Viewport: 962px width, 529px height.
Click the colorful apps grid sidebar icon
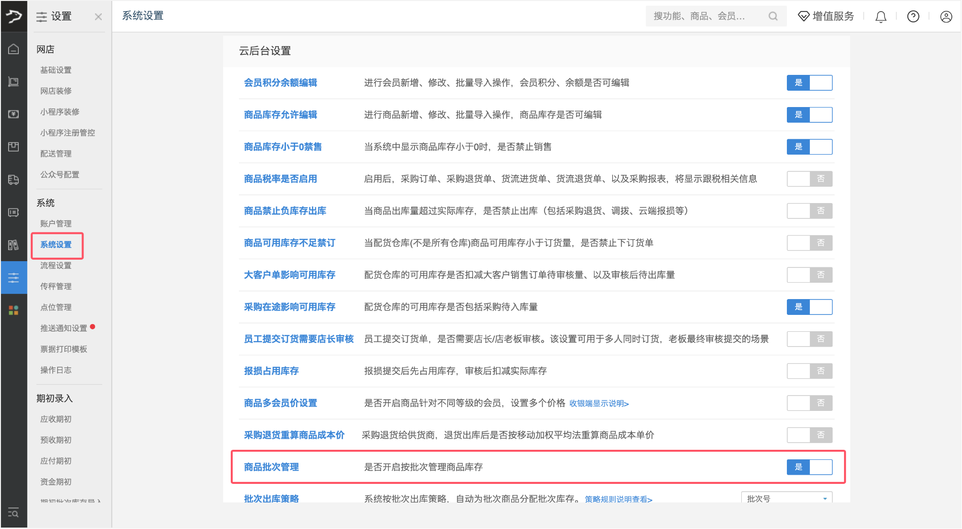tap(13, 310)
